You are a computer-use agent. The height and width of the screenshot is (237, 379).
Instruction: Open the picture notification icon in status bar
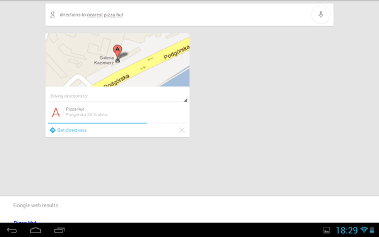tap(327, 230)
